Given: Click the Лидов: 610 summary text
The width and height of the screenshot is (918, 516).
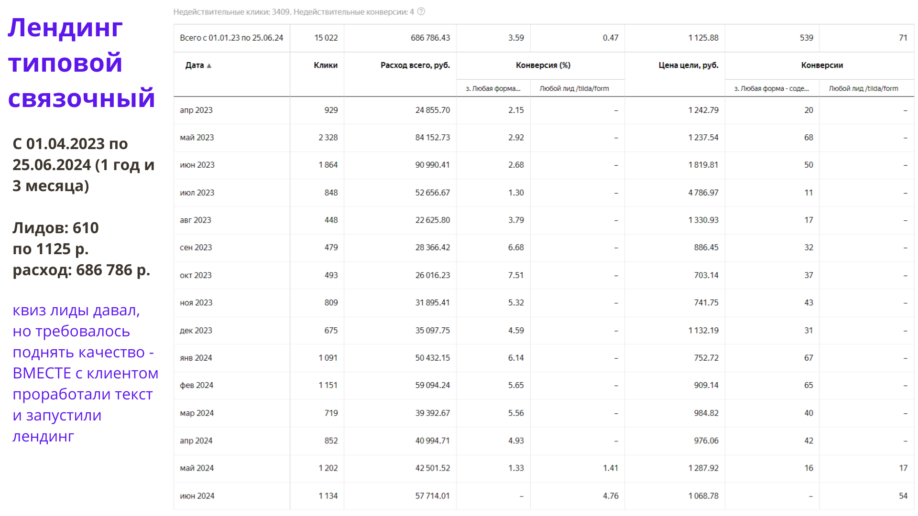Looking at the screenshot, I should point(55,228).
